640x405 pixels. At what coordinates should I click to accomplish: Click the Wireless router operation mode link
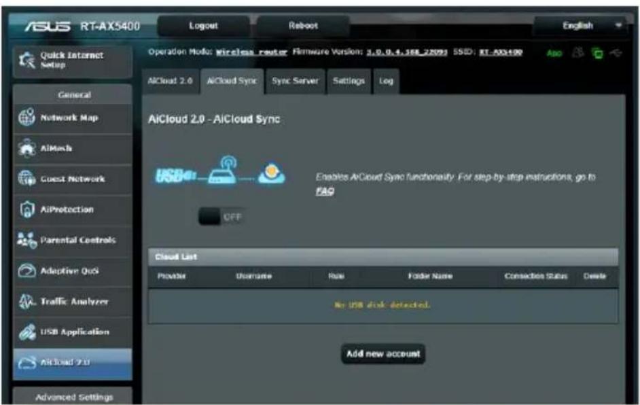[x=251, y=52]
